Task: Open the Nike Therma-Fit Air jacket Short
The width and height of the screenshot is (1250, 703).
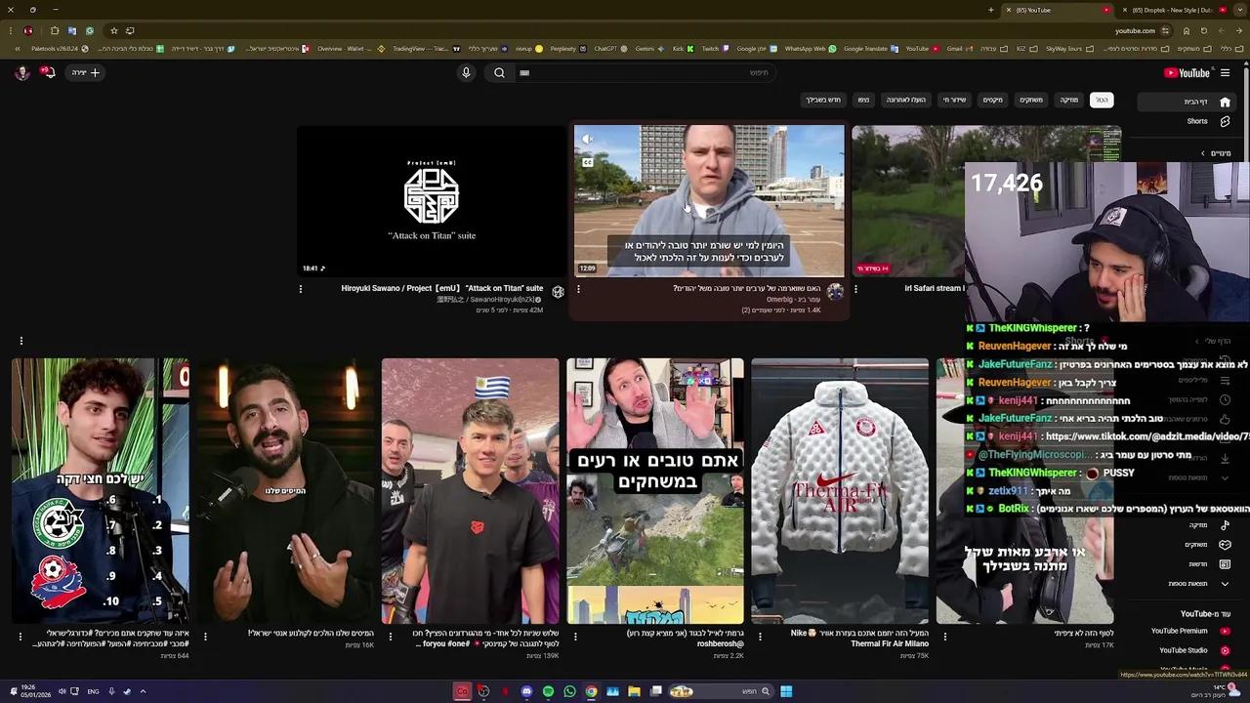Action: pyautogui.click(x=840, y=490)
